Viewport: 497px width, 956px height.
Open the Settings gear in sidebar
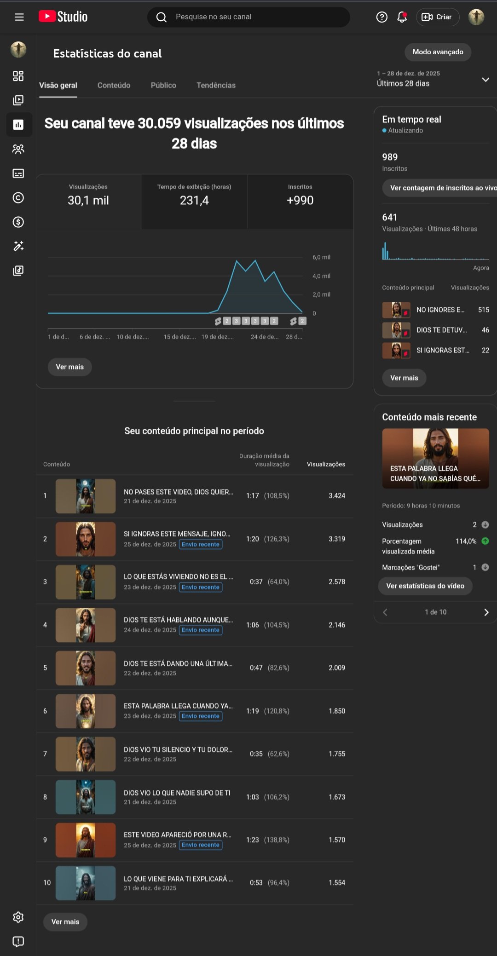(18, 917)
